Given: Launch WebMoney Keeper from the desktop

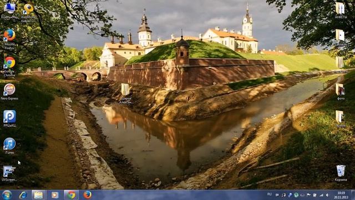Looking at the screenshot, I should coord(28,12).
